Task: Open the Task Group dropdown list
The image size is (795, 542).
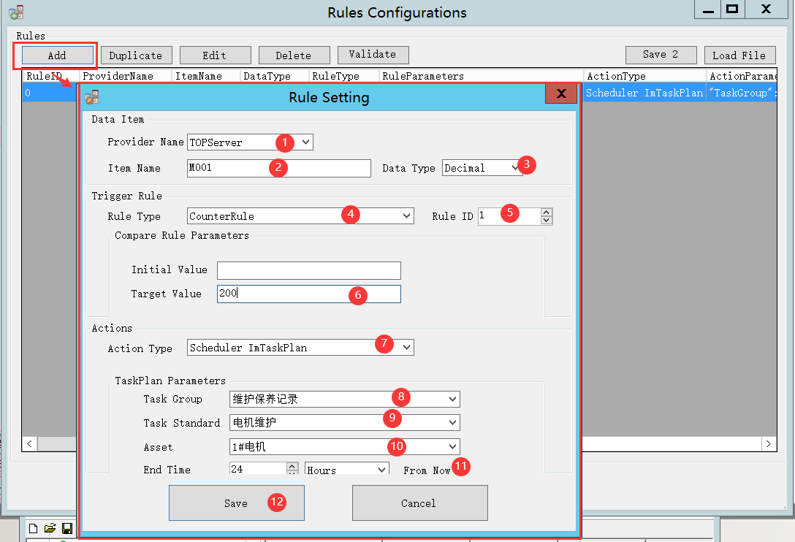Action: 452,400
